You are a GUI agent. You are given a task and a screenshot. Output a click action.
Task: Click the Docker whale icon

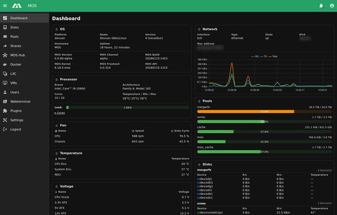pos(5,64)
